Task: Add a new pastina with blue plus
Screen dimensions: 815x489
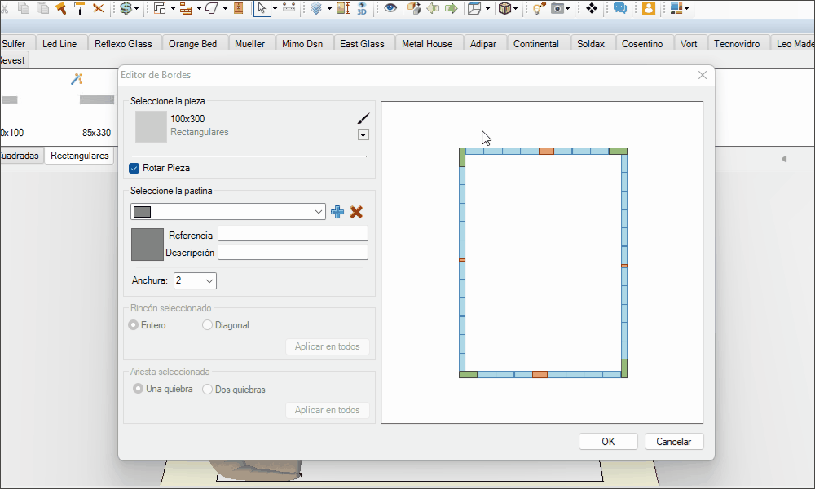Action: point(337,212)
